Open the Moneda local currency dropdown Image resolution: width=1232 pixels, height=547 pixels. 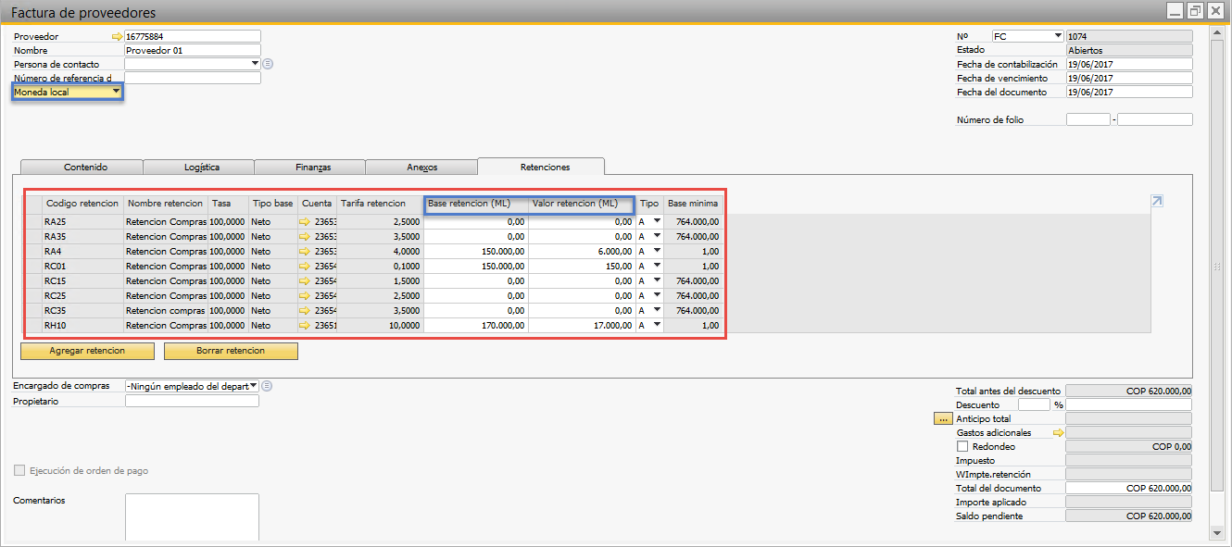[116, 92]
